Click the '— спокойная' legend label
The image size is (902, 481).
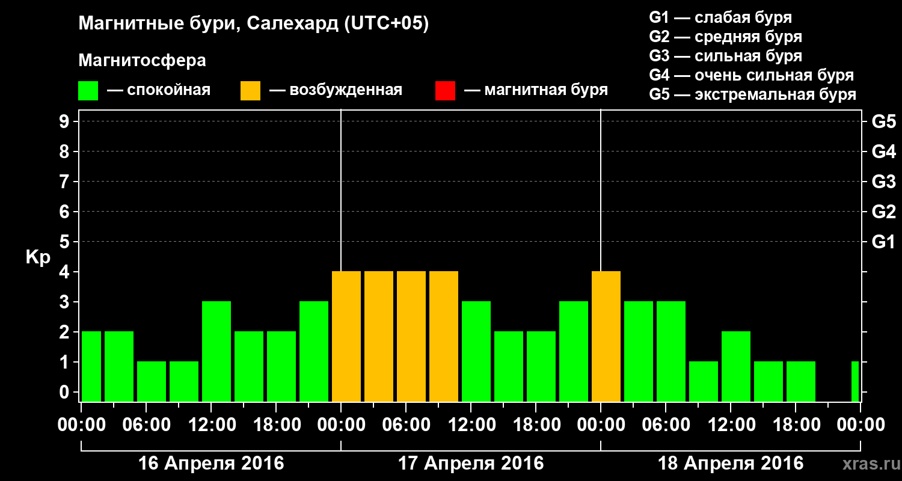point(159,91)
